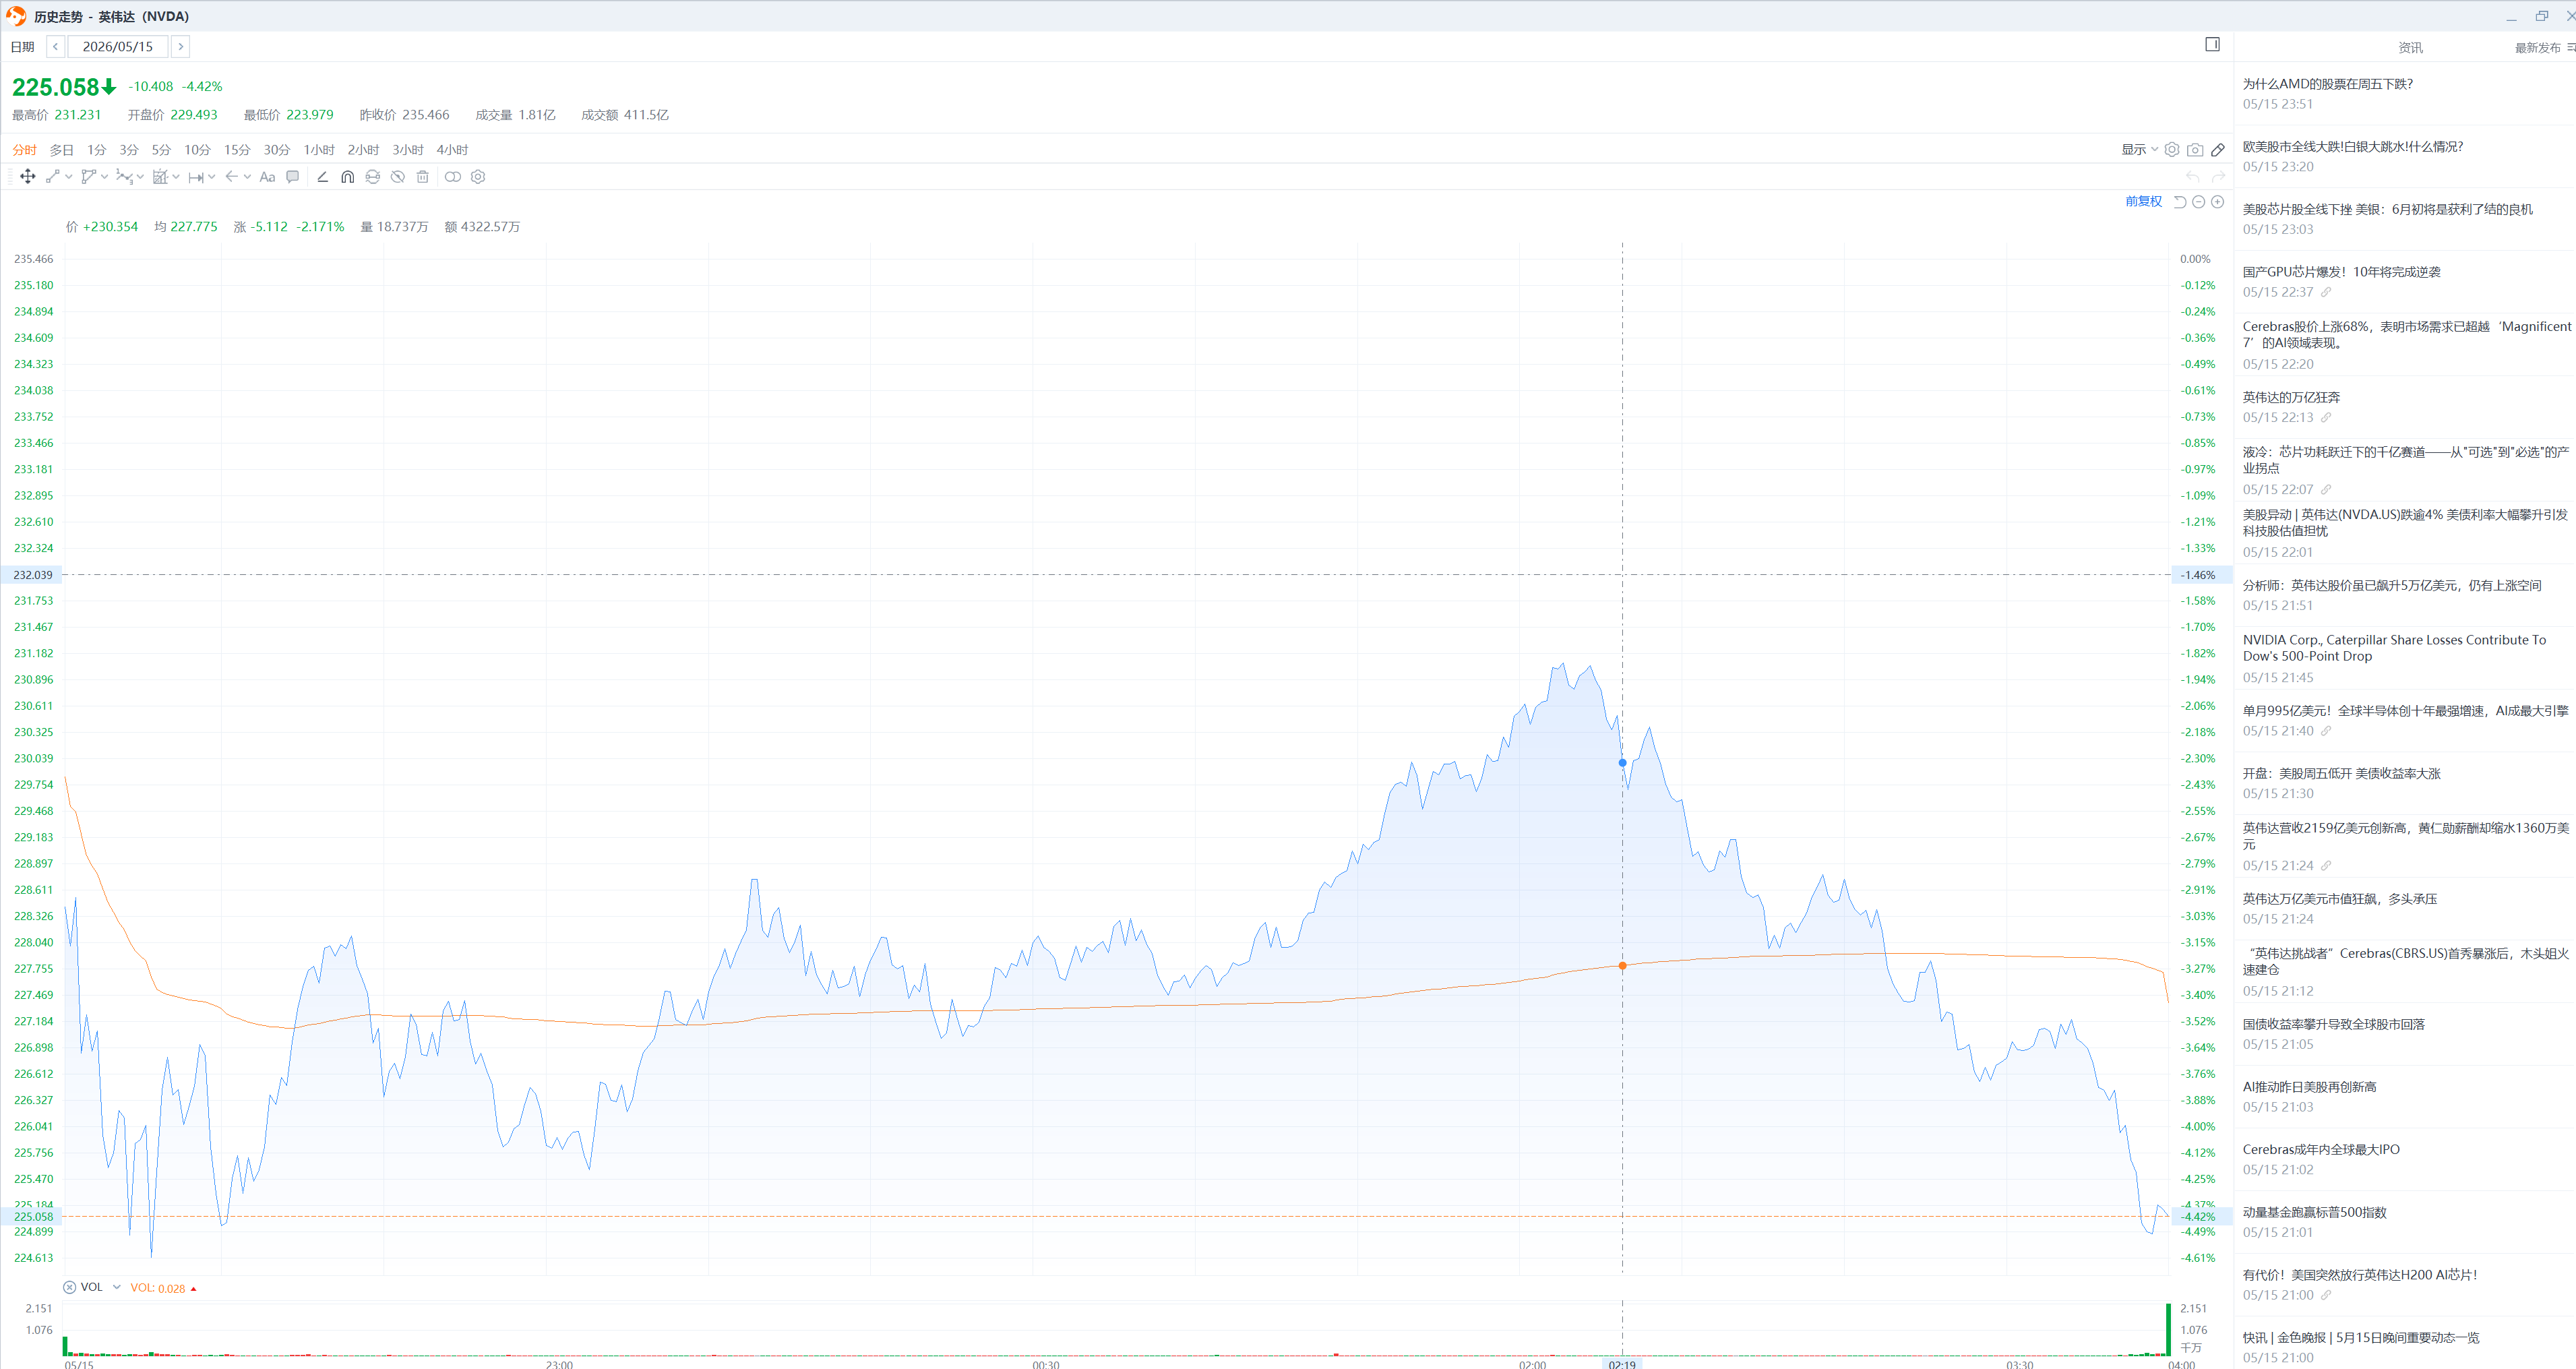Click the blue price marker at 02:19

coord(1623,763)
